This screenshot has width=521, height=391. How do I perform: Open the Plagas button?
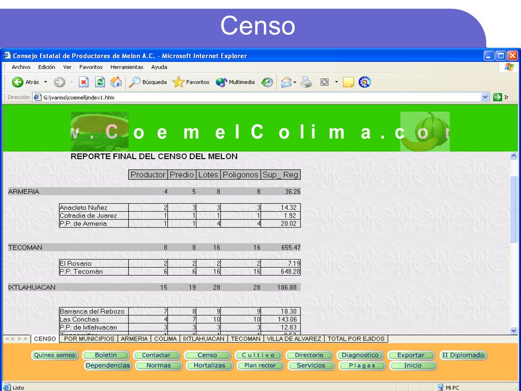362,365
